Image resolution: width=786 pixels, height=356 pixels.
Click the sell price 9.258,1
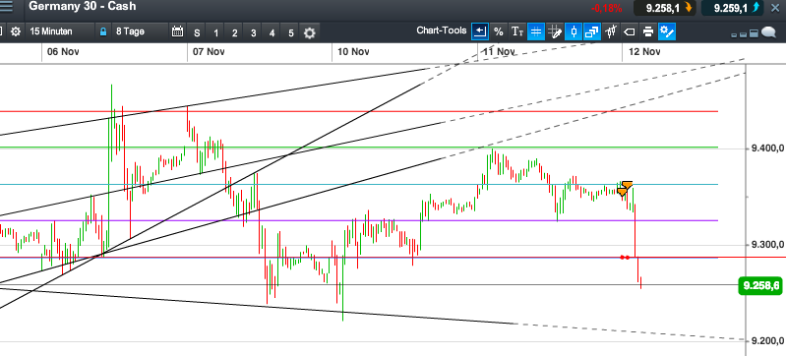tap(665, 8)
